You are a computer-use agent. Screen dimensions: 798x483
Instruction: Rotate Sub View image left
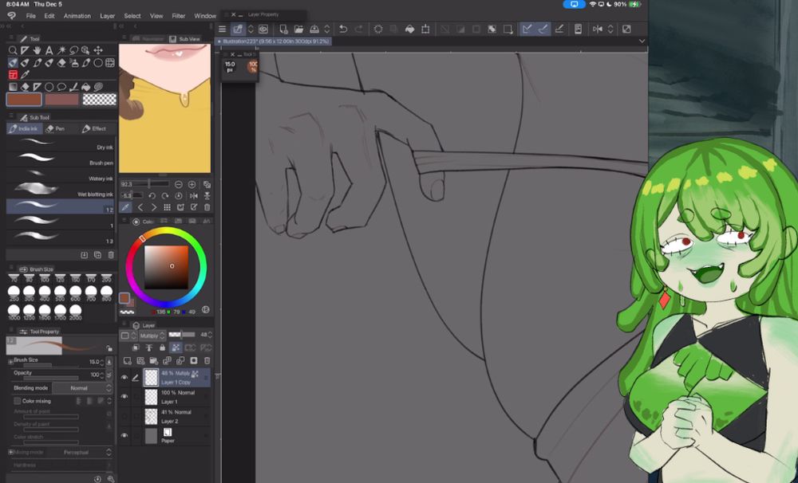(152, 196)
